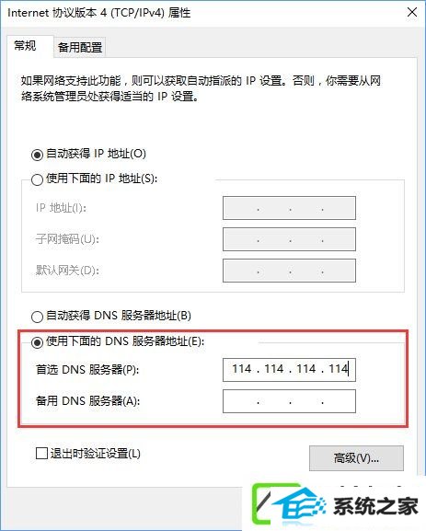Click first octet 114 of preferred DNS

pyautogui.click(x=242, y=369)
